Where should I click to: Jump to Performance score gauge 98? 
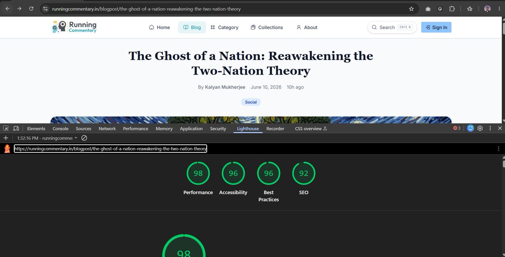198,179
